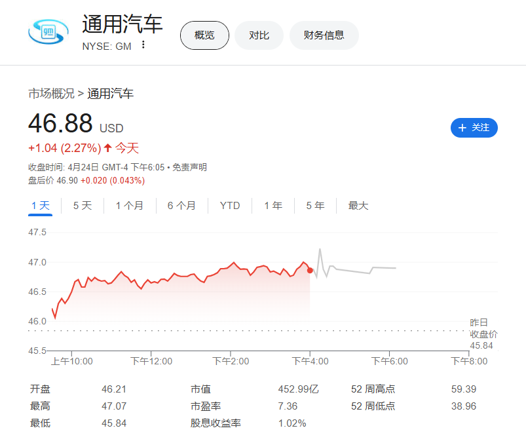The width and height of the screenshot is (526, 443).
Task: Show the 1 年 chart range
Action: (273, 206)
